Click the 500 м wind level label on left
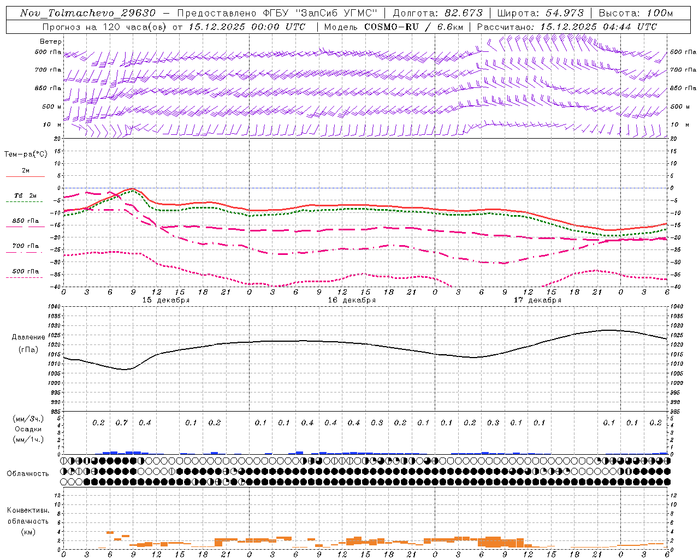Viewport: 699px width, 559px height. [x=52, y=106]
